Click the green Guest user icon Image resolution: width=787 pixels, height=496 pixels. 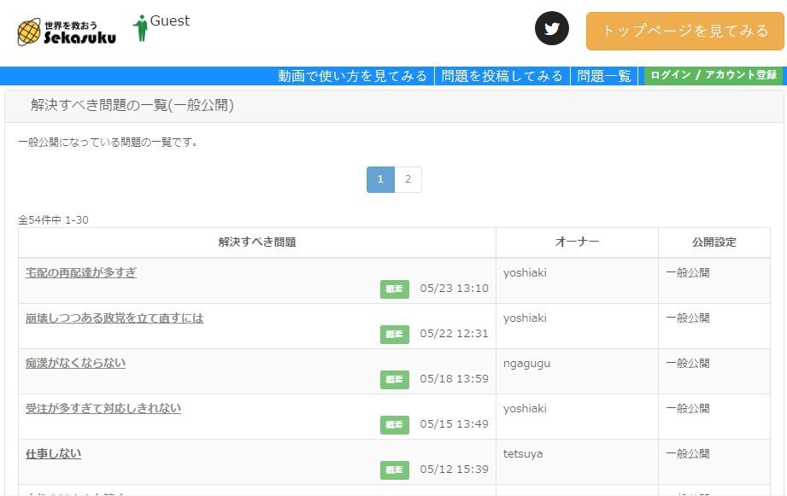click(140, 28)
